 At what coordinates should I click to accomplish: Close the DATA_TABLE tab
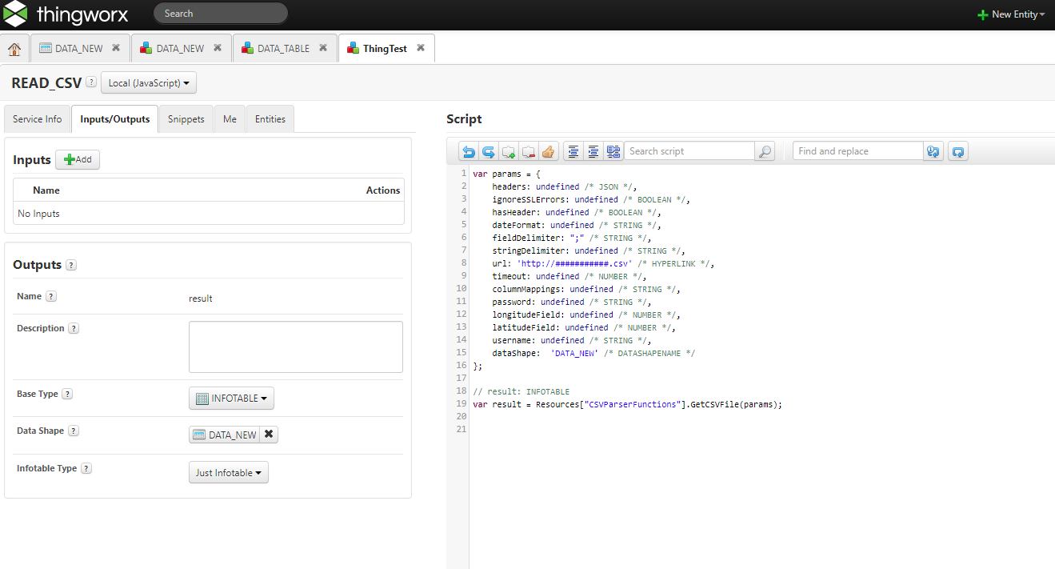323,48
